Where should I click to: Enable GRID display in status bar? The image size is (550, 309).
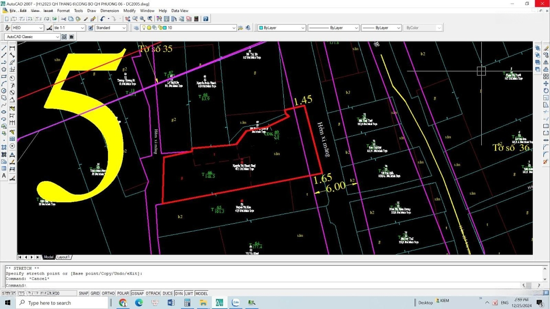(95, 293)
